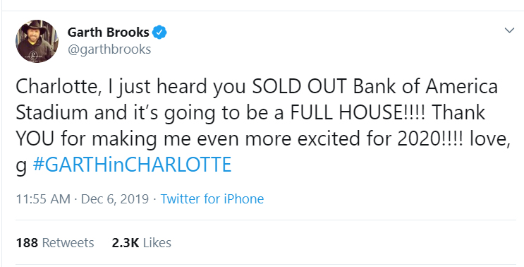Click the 11:55 AM timestamp
524x267 pixels.
[43, 198]
